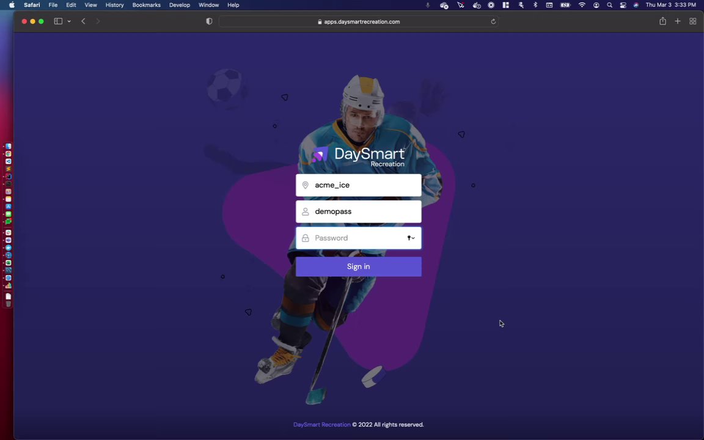This screenshot has width=704, height=440.
Task: Reload the page with refresh icon
Action: click(493, 21)
